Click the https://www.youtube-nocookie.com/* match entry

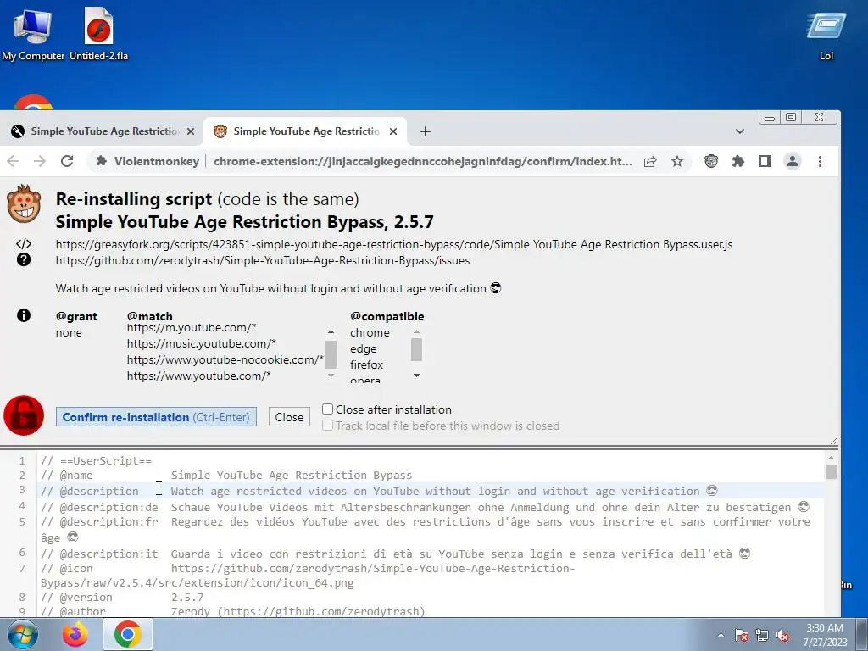point(225,359)
